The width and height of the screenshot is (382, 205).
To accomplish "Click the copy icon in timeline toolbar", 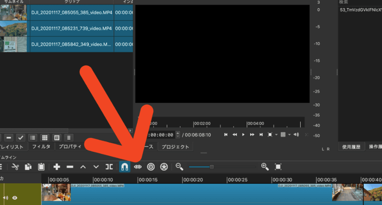I will coord(28,167).
